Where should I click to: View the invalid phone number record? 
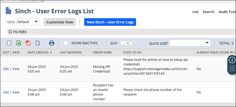coord(16,92)
